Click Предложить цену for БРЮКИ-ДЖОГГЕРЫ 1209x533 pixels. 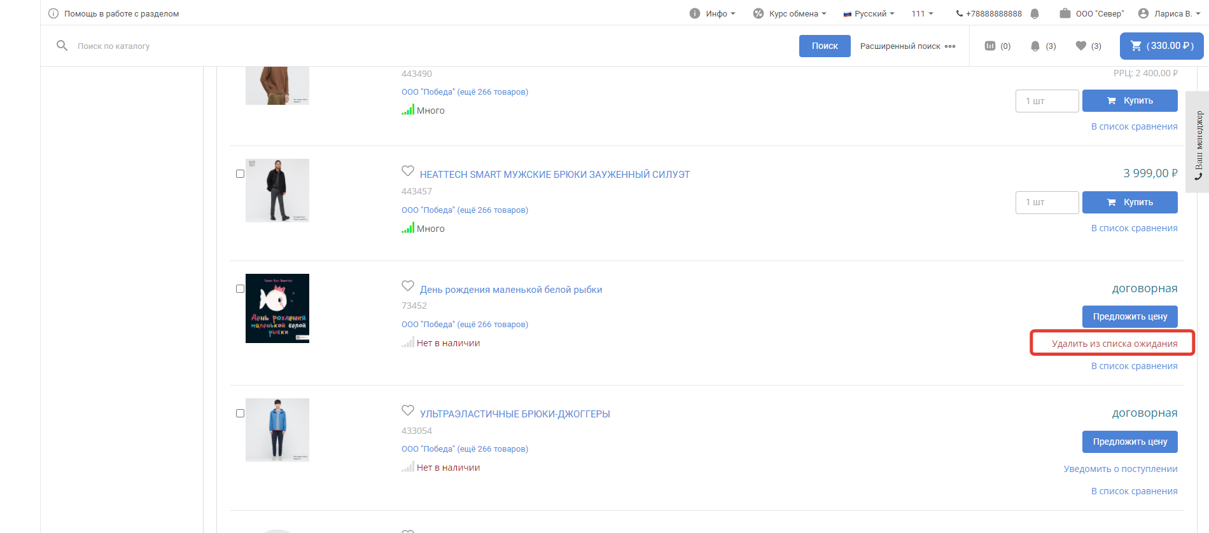1129,442
